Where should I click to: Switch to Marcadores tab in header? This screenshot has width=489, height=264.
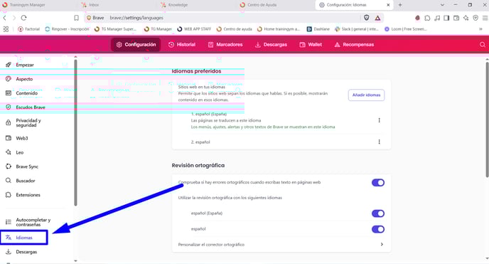(x=225, y=45)
